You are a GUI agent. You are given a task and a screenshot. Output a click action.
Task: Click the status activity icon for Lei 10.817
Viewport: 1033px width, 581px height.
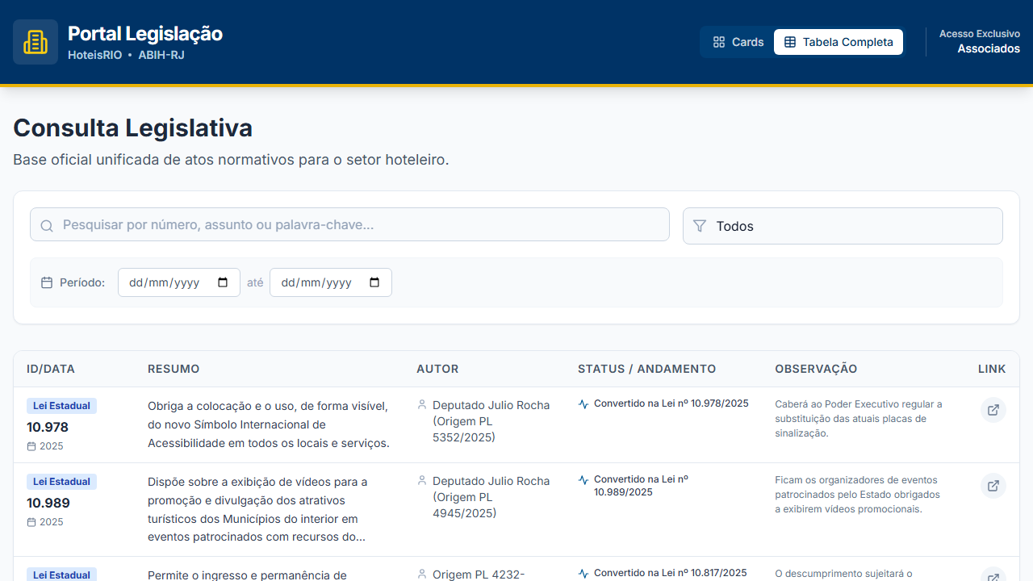coord(583,573)
